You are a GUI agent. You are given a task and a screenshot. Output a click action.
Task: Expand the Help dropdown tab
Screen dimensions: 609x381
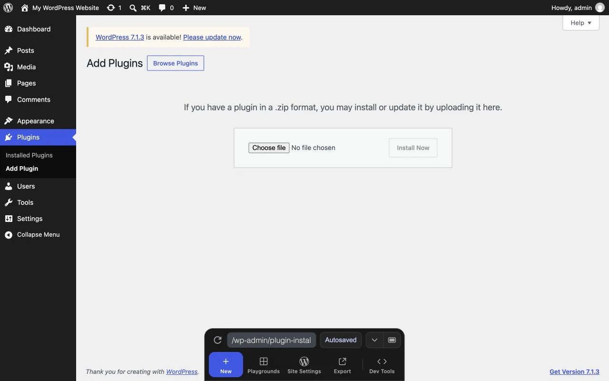(x=581, y=23)
